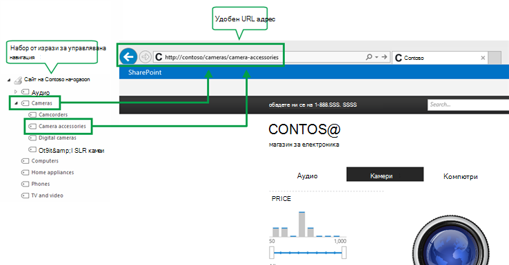Screen dimensions: 509x265
Task: Select the Camera accessories term
Action: (62, 126)
